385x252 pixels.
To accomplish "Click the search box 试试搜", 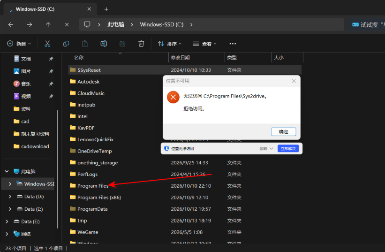I will point(366,24).
